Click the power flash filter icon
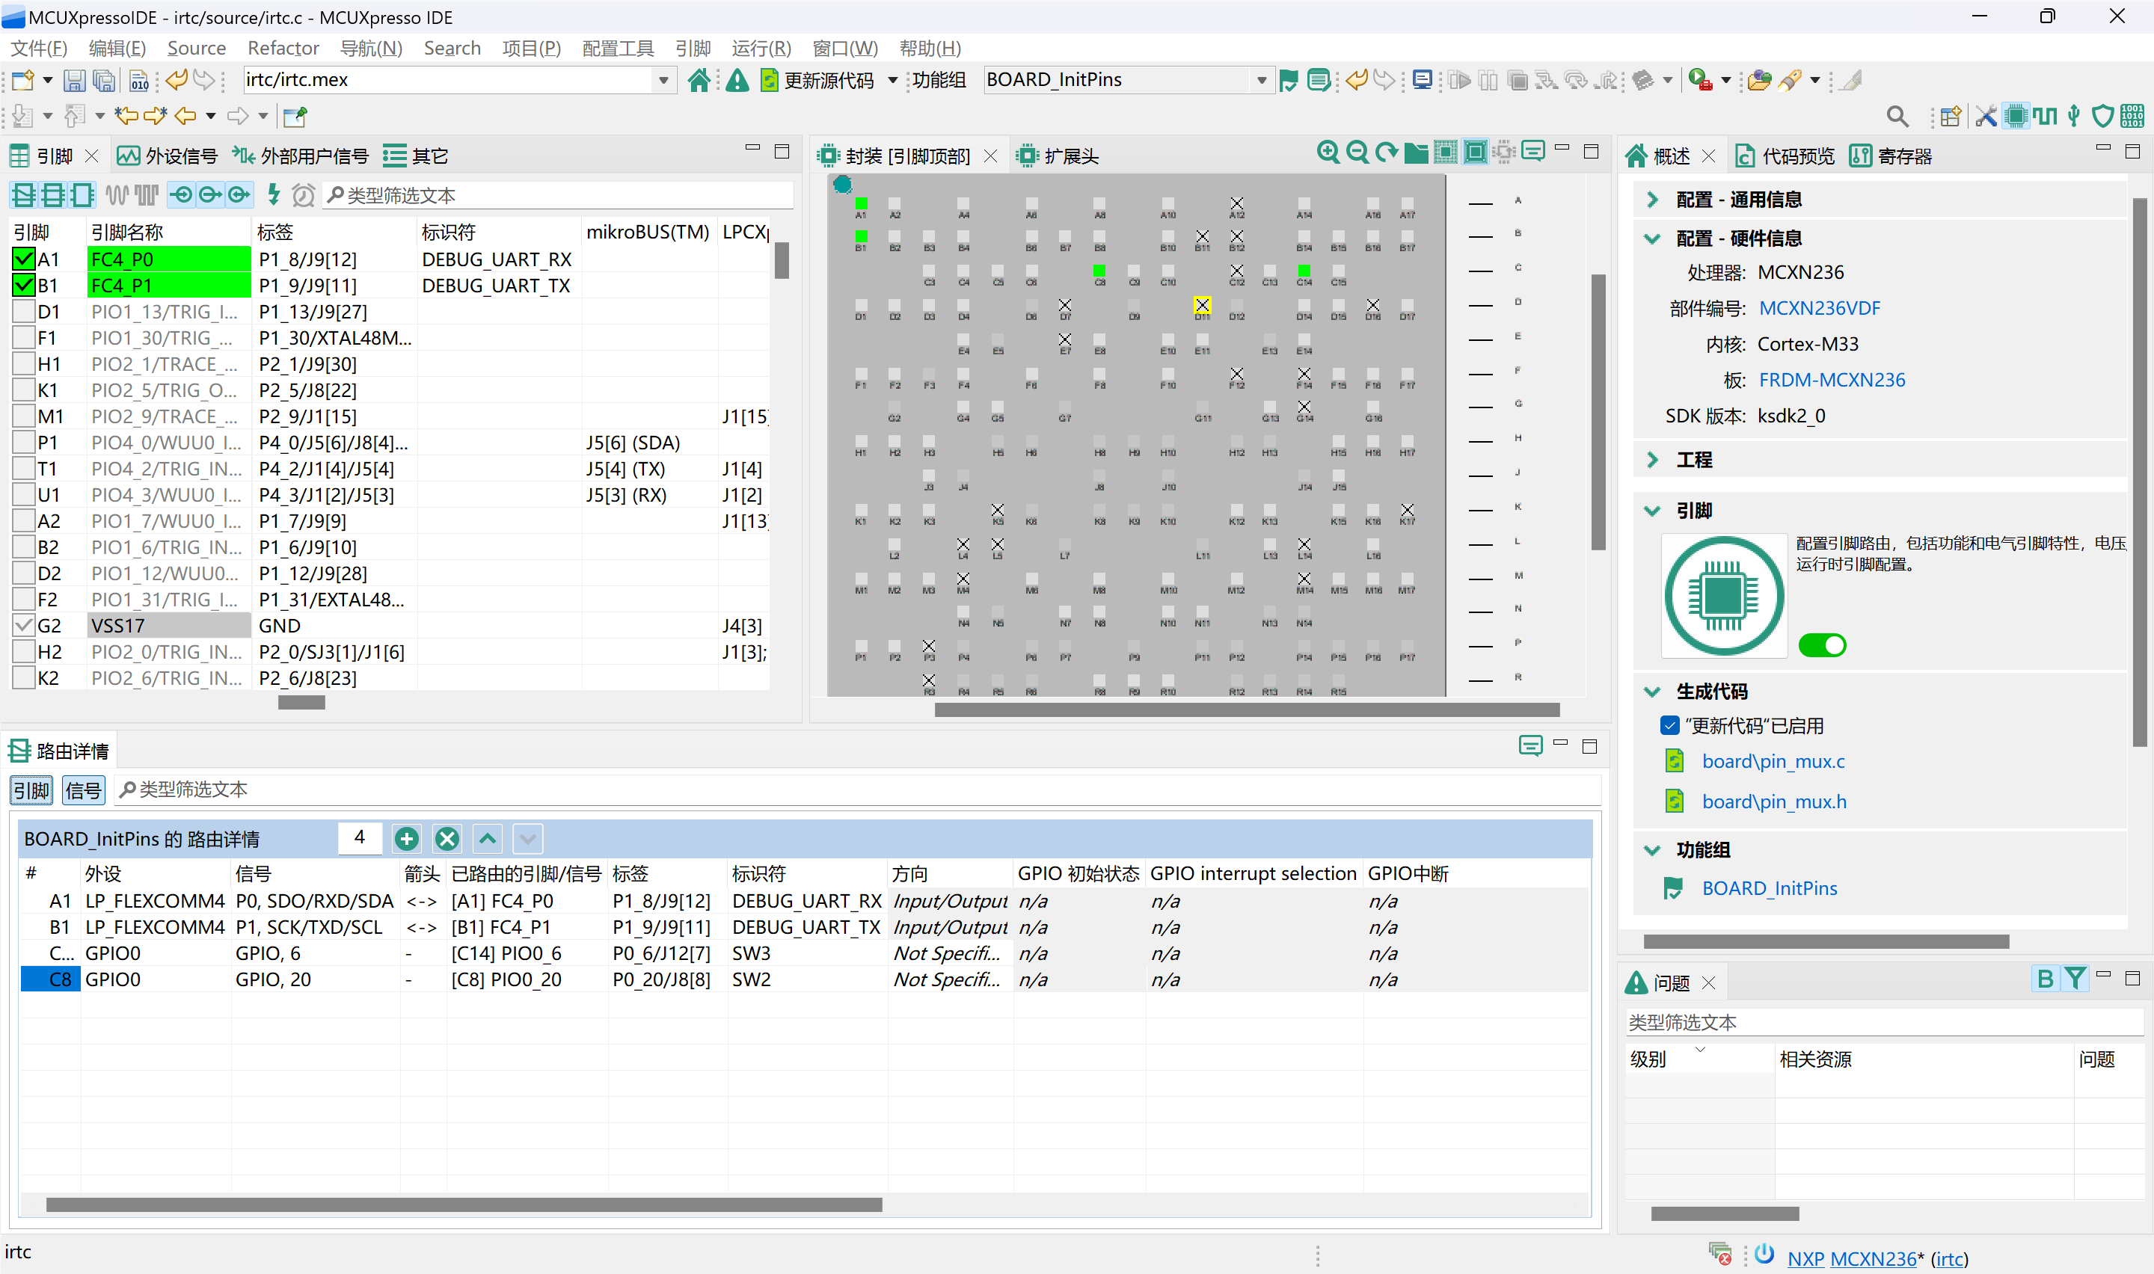 point(274,195)
